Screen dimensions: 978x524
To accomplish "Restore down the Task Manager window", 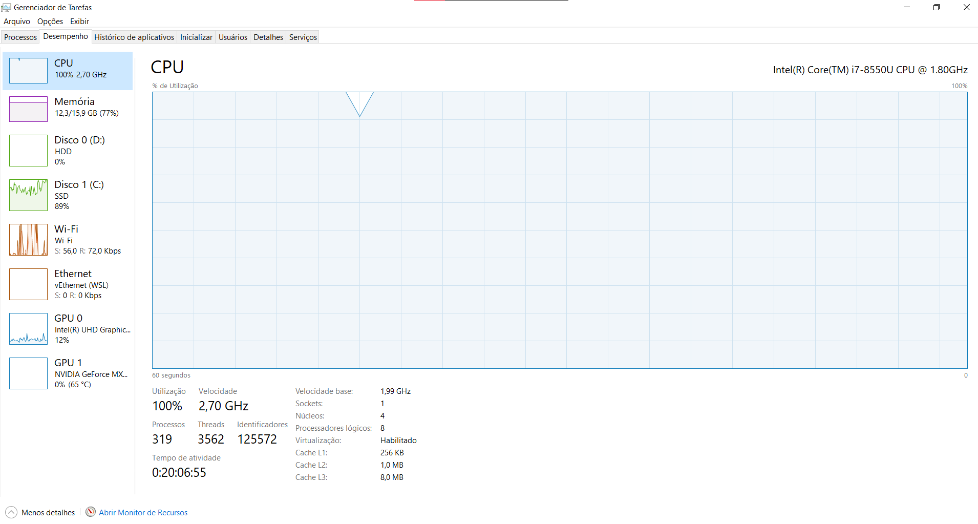I will (x=937, y=7).
